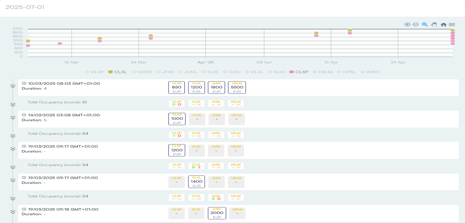Click the chart zoom in icon
Viewport: 465px width, 223px height.
(407, 24)
